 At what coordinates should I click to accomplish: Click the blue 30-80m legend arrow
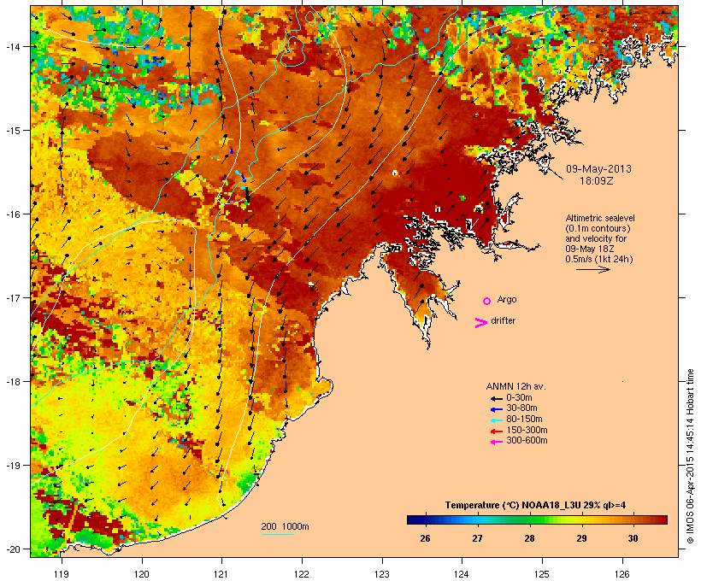click(496, 409)
